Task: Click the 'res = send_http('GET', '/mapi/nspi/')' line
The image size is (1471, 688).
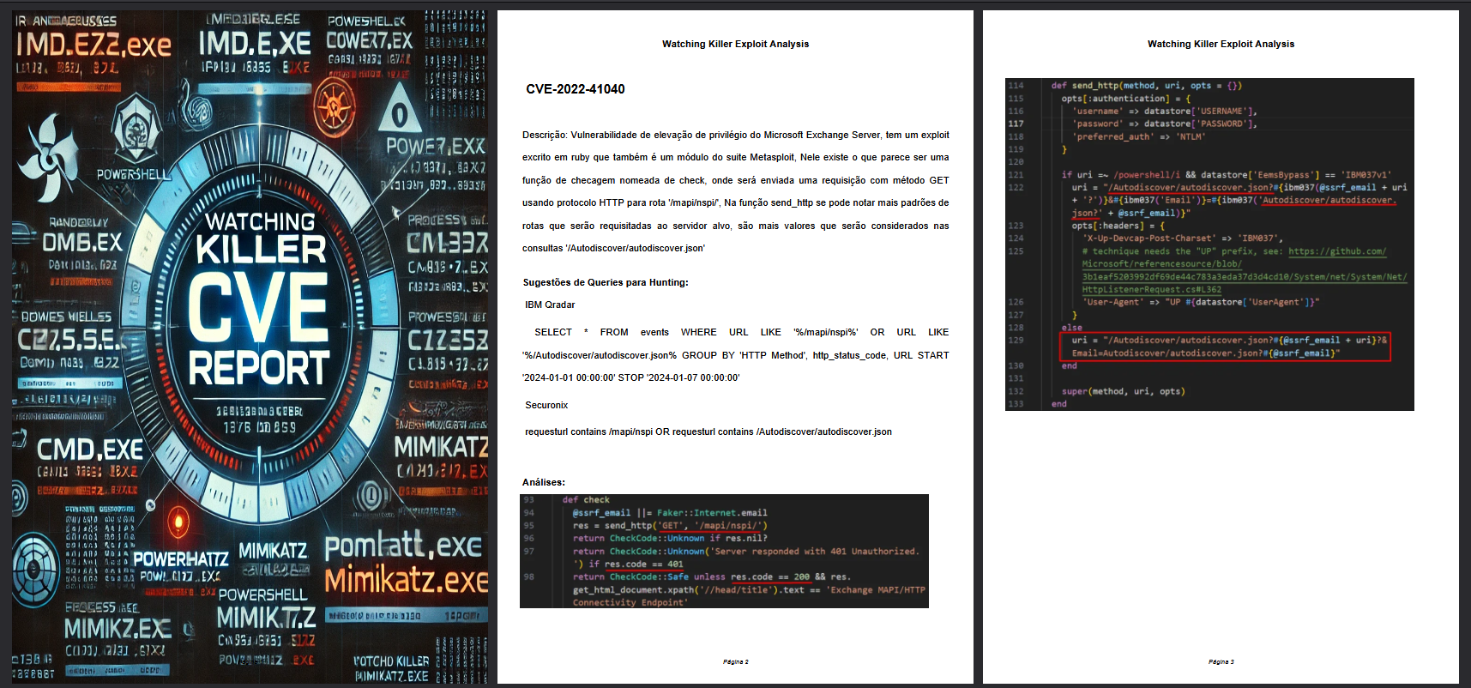Action: pyautogui.click(x=670, y=526)
